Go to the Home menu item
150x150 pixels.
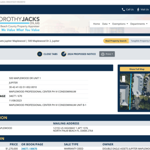pyautogui.click(x=97, y=24)
